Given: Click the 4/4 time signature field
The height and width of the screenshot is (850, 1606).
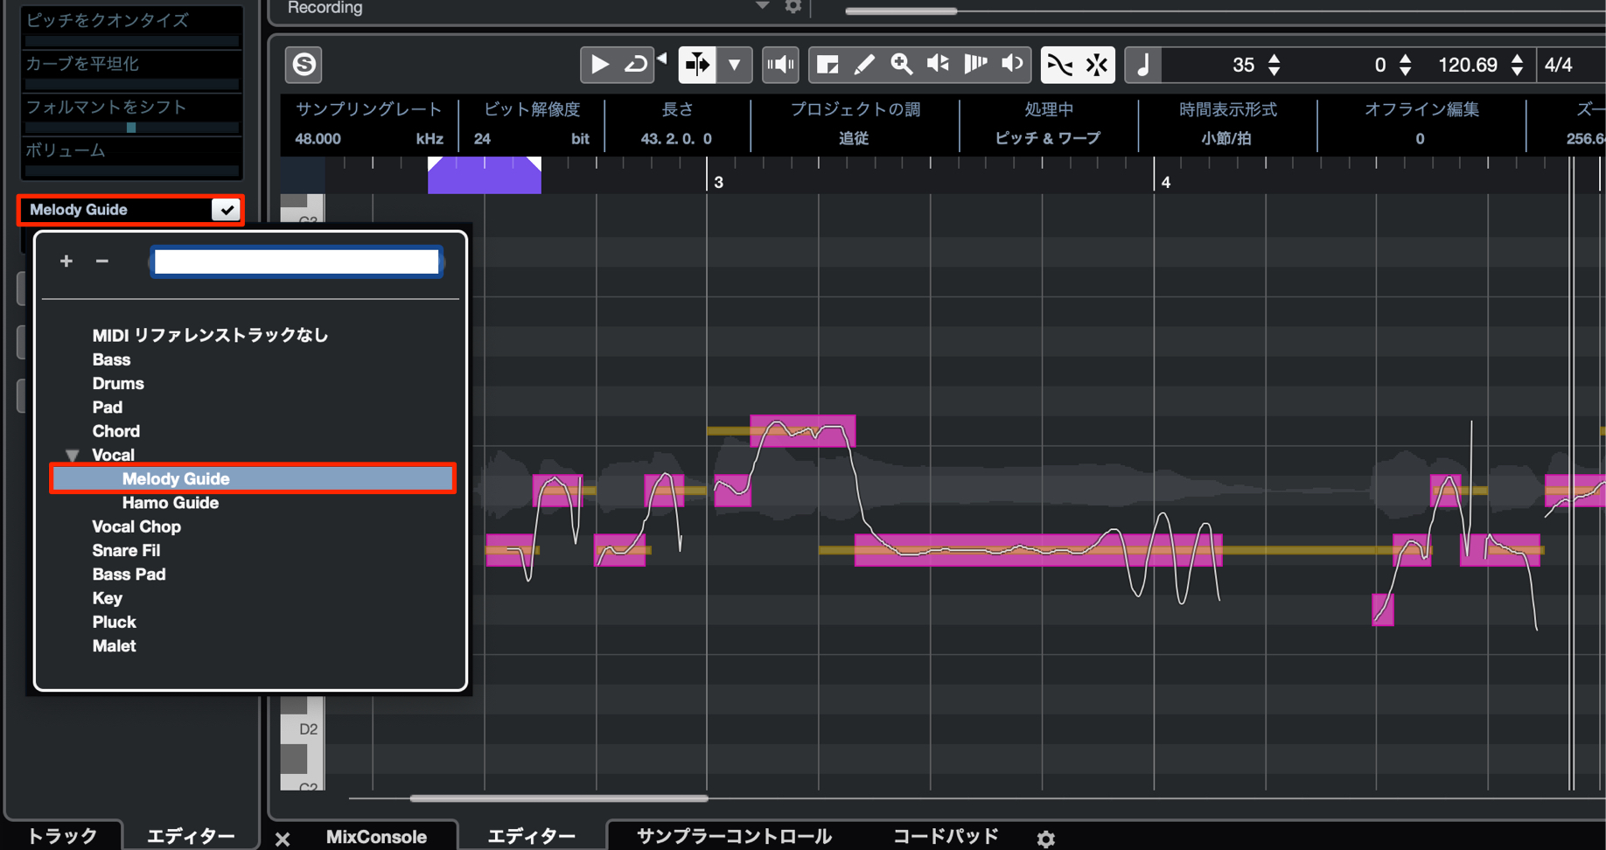Looking at the screenshot, I should [1558, 65].
